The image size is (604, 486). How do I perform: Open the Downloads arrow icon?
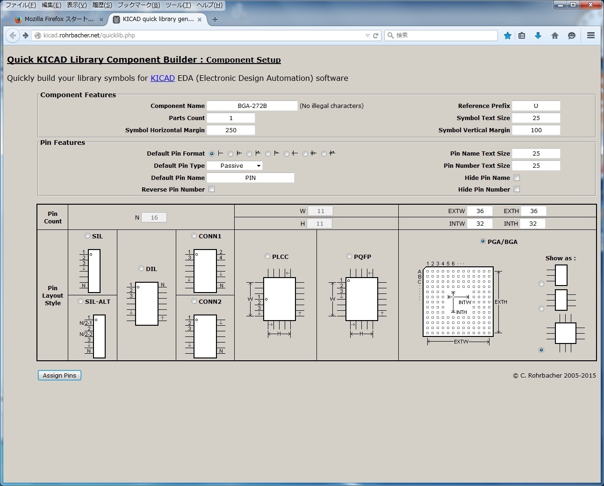pos(538,35)
